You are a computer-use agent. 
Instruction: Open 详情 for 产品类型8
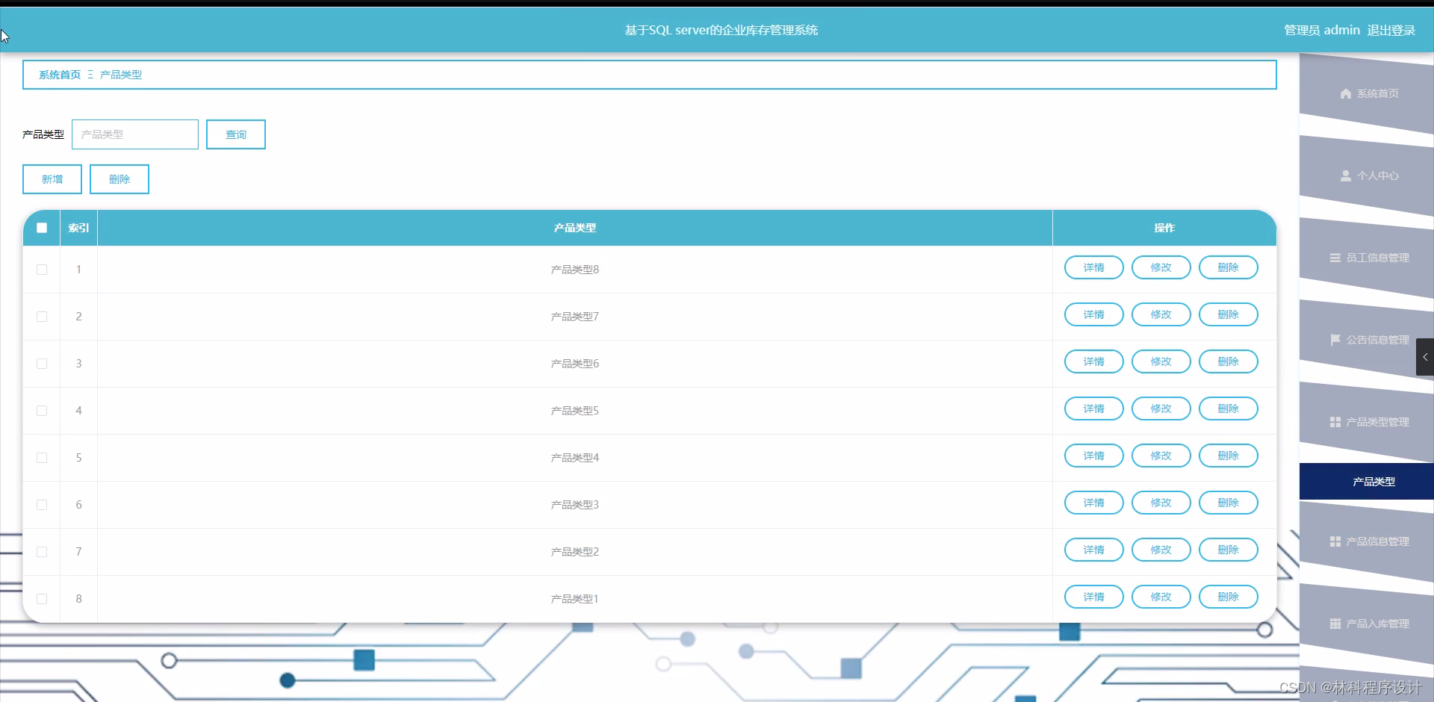[x=1093, y=267]
